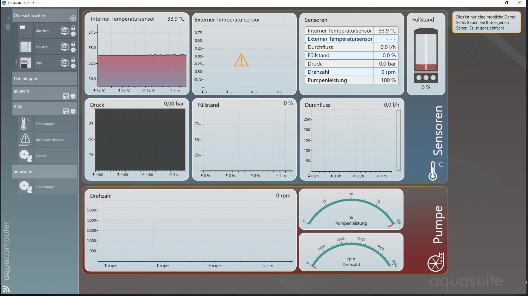Collapse the sidebar with the dotted arrow
Image resolution: width=528 pixels, height=296 pixels.
(x=7, y=25)
